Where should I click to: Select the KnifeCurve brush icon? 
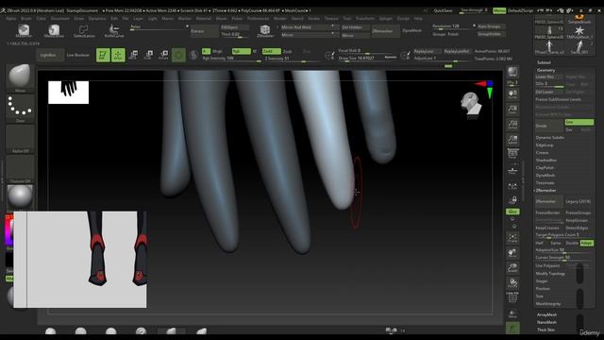click(114, 30)
